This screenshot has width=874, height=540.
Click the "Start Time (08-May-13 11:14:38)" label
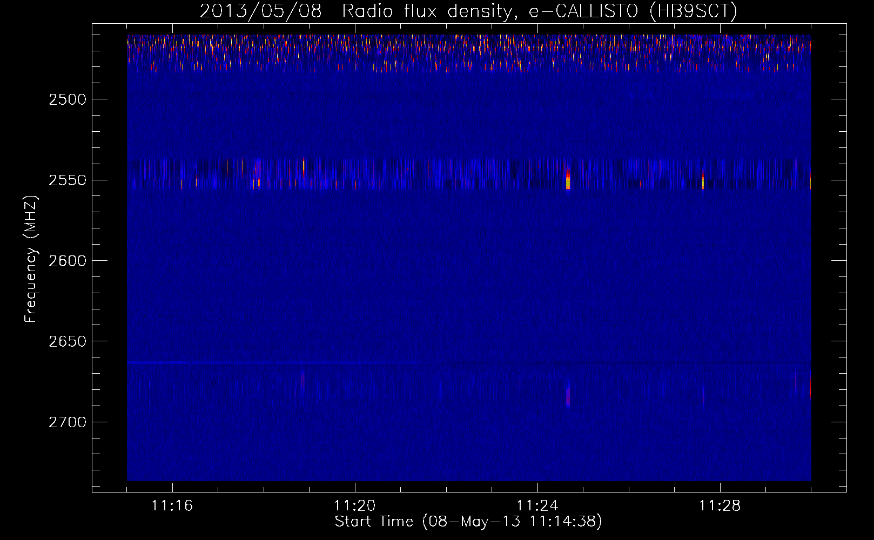[468, 522]
